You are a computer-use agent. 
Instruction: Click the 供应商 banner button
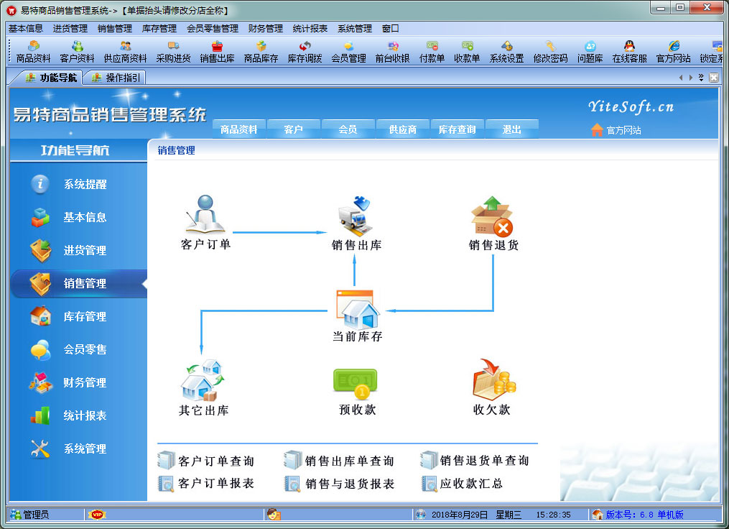[403, 129]
